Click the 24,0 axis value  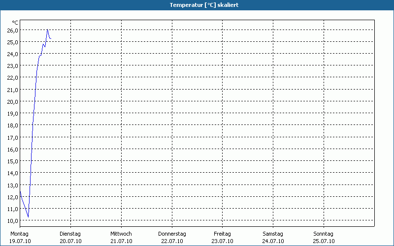coord(13,54)
